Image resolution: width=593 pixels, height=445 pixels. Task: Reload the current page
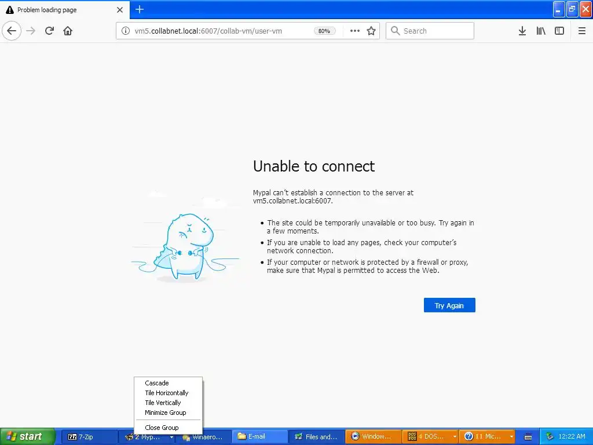[50, 31]
